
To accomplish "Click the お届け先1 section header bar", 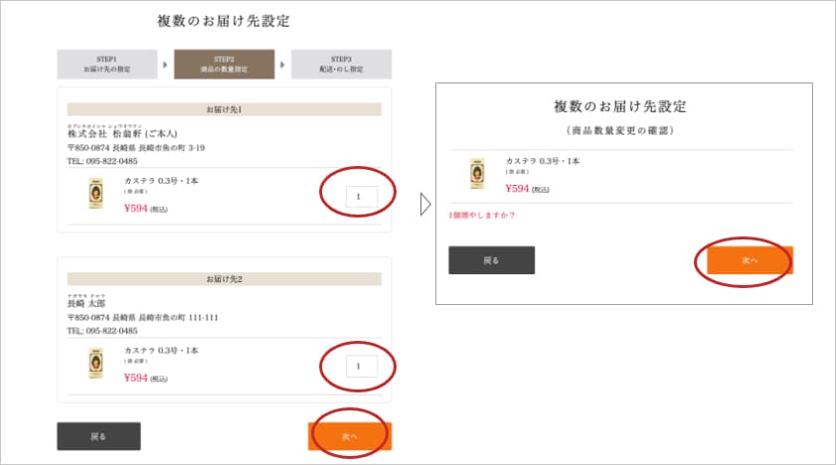I will (x=225, y=109).
